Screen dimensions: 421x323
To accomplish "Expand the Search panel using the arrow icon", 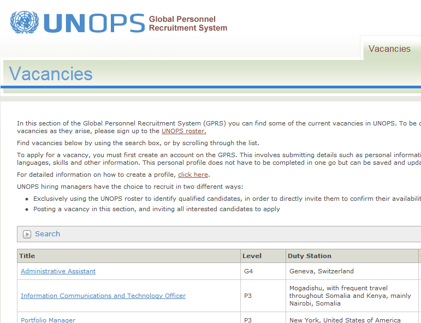I will click(x=27, y=234).
